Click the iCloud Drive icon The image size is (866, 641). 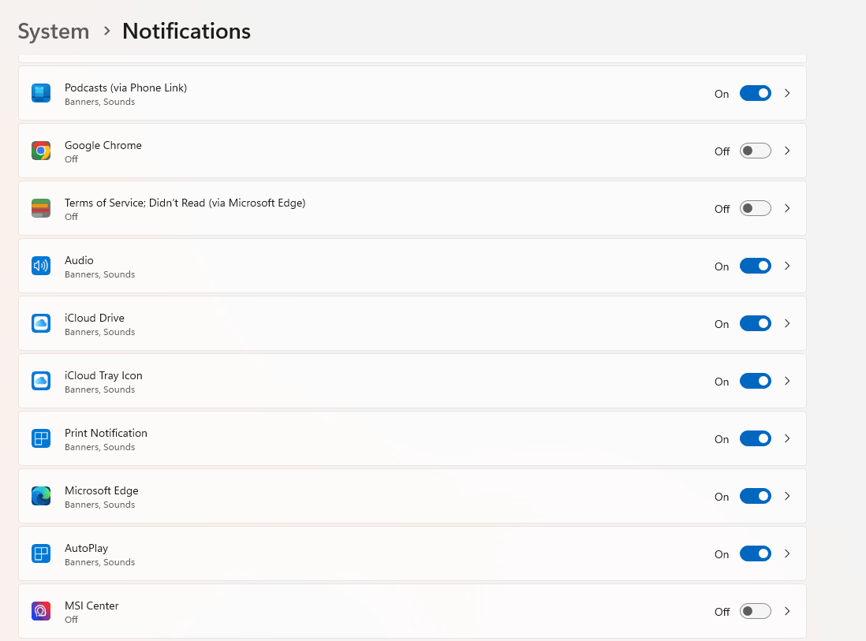[x=41, y=323]
